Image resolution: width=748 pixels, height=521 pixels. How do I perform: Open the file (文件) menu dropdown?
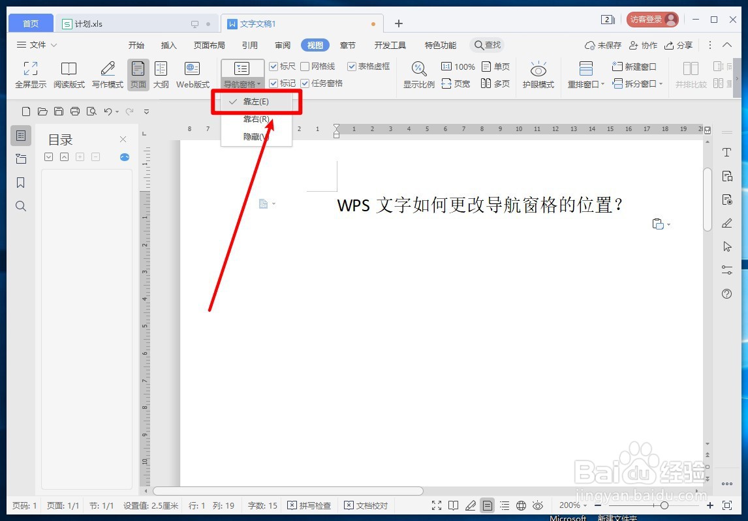pos(37,45)
